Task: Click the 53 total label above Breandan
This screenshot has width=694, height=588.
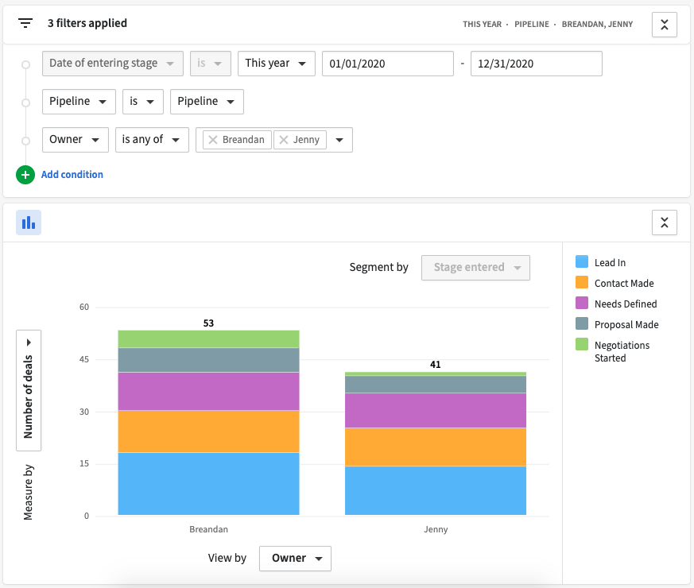Action: click(208, 323)
